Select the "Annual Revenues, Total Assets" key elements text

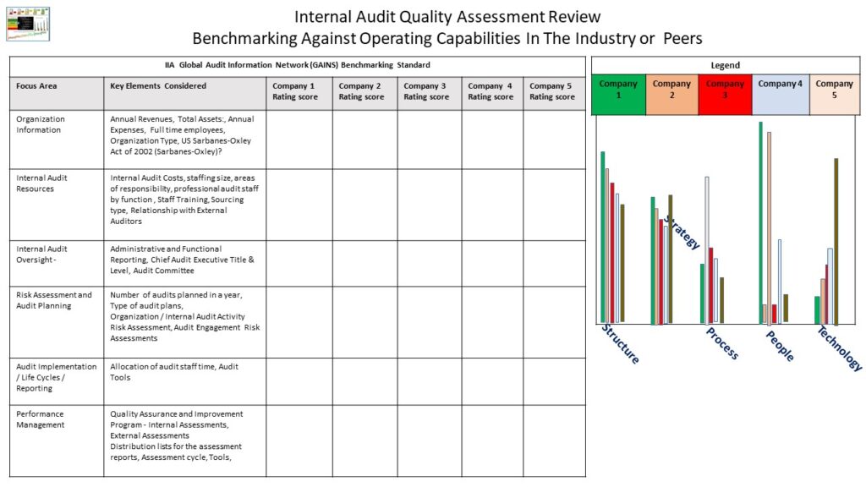(x=183, y=135)
